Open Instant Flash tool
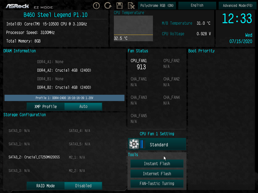Image resolution: width=258 pixels, height=193 pixels. pos(157,164)
